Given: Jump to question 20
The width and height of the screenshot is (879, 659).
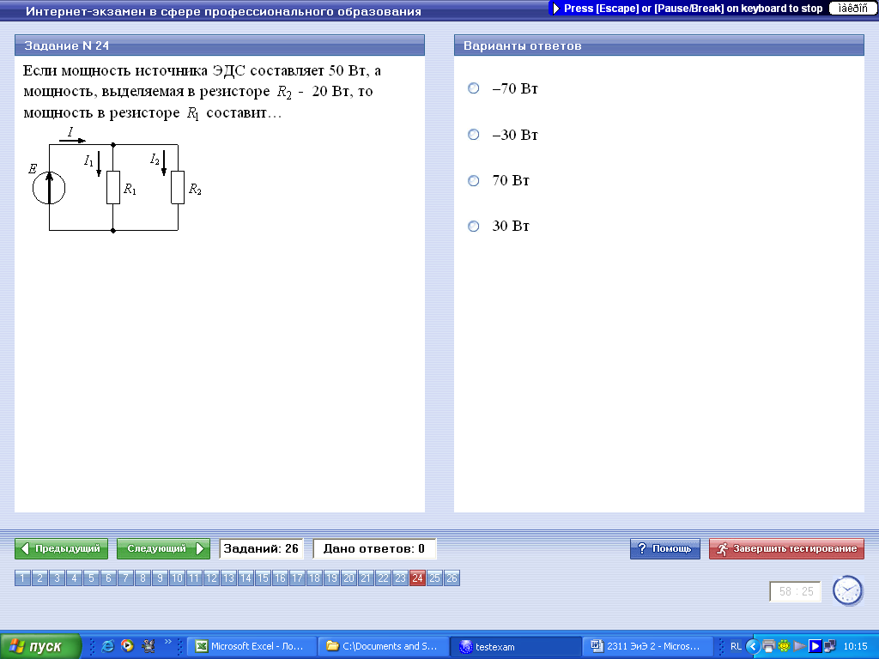Looking at the screenshot, I should coord(349,577).
